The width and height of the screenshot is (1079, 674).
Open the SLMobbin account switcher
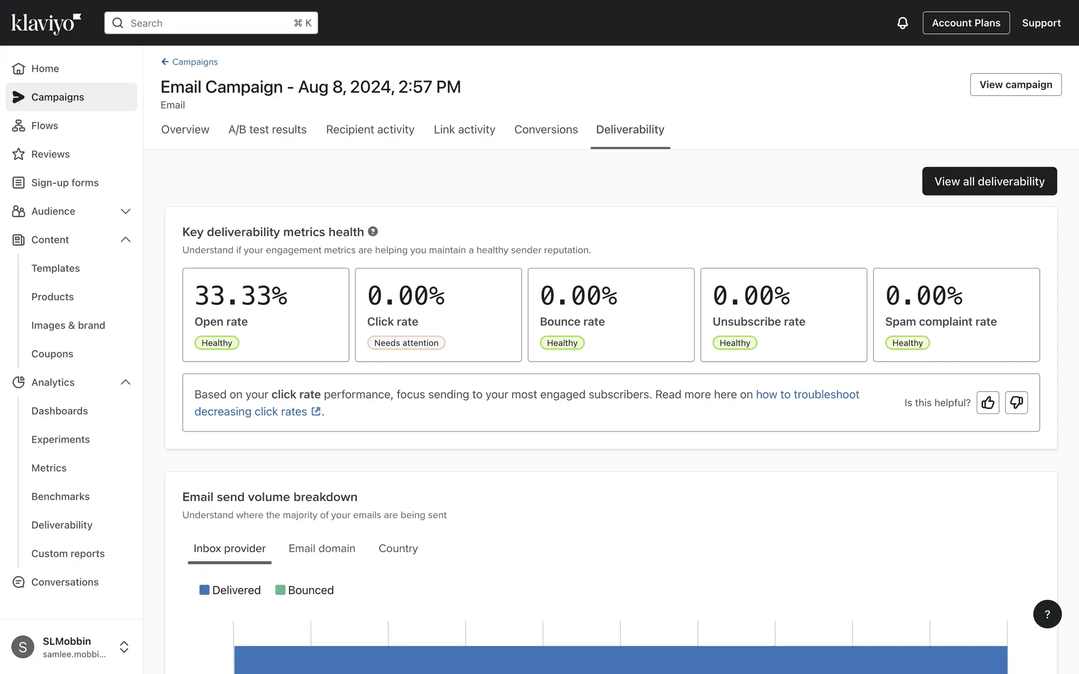tap(124, 646)
